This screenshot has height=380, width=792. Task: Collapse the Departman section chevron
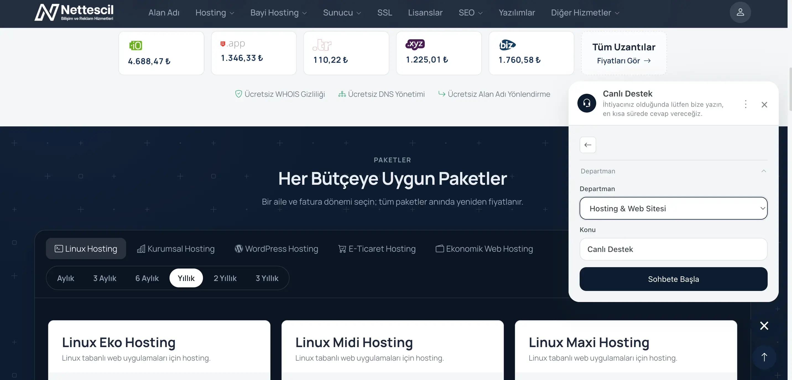[764, 171]
